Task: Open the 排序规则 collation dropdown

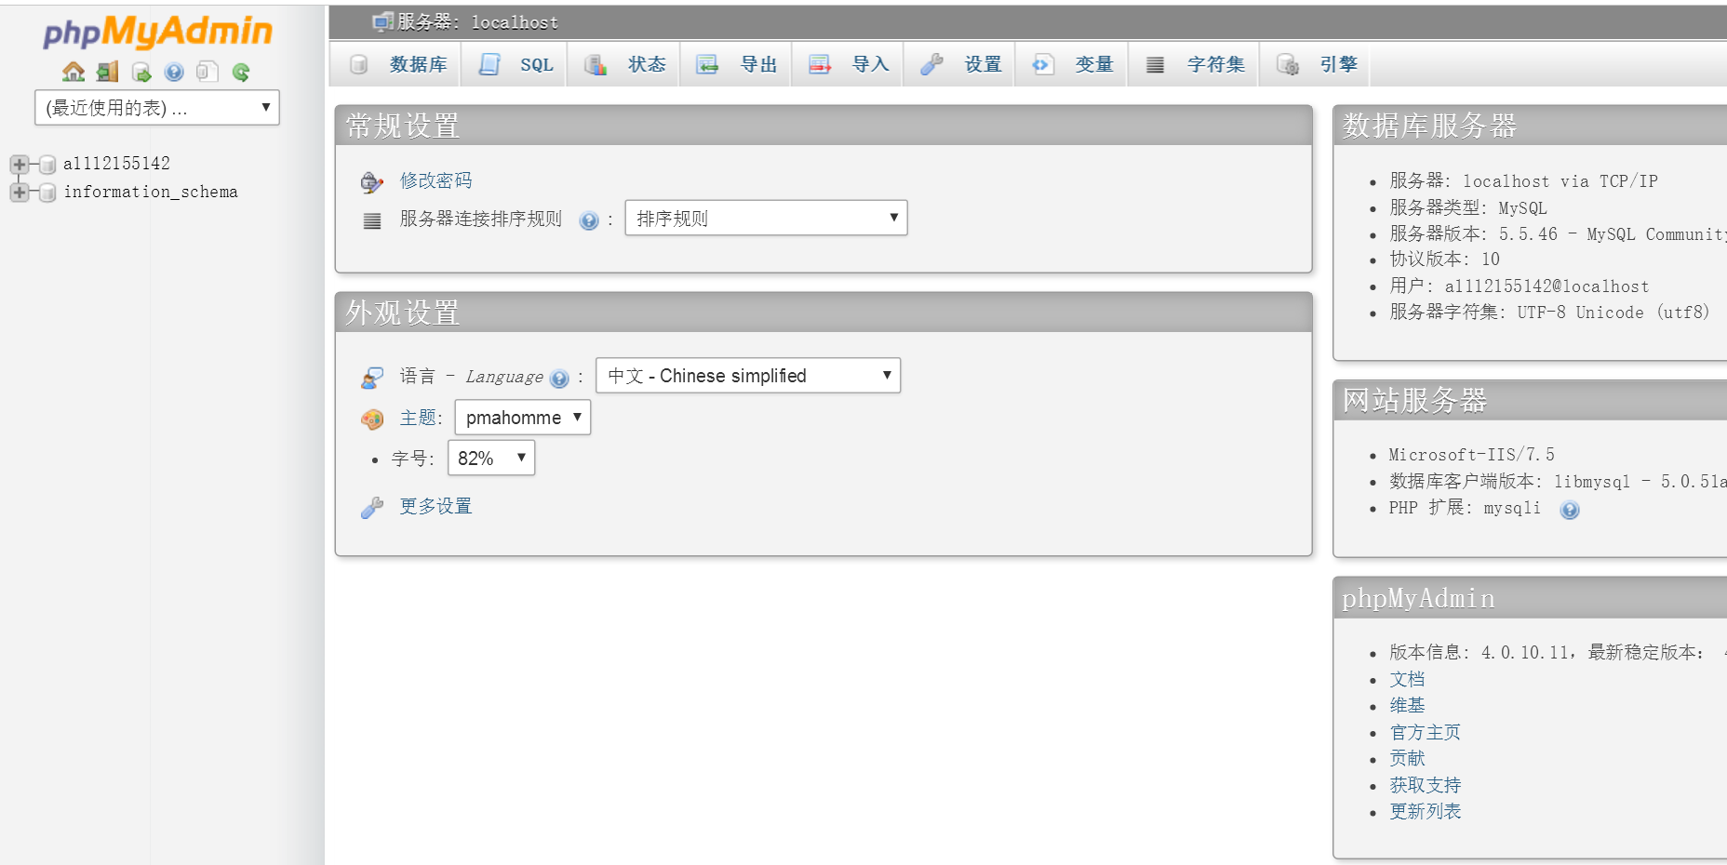Action: [x=766, y=218]
